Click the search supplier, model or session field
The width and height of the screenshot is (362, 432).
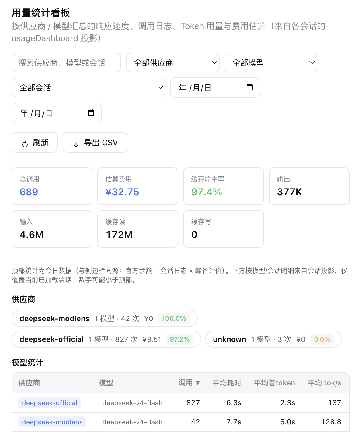(66, 62)
